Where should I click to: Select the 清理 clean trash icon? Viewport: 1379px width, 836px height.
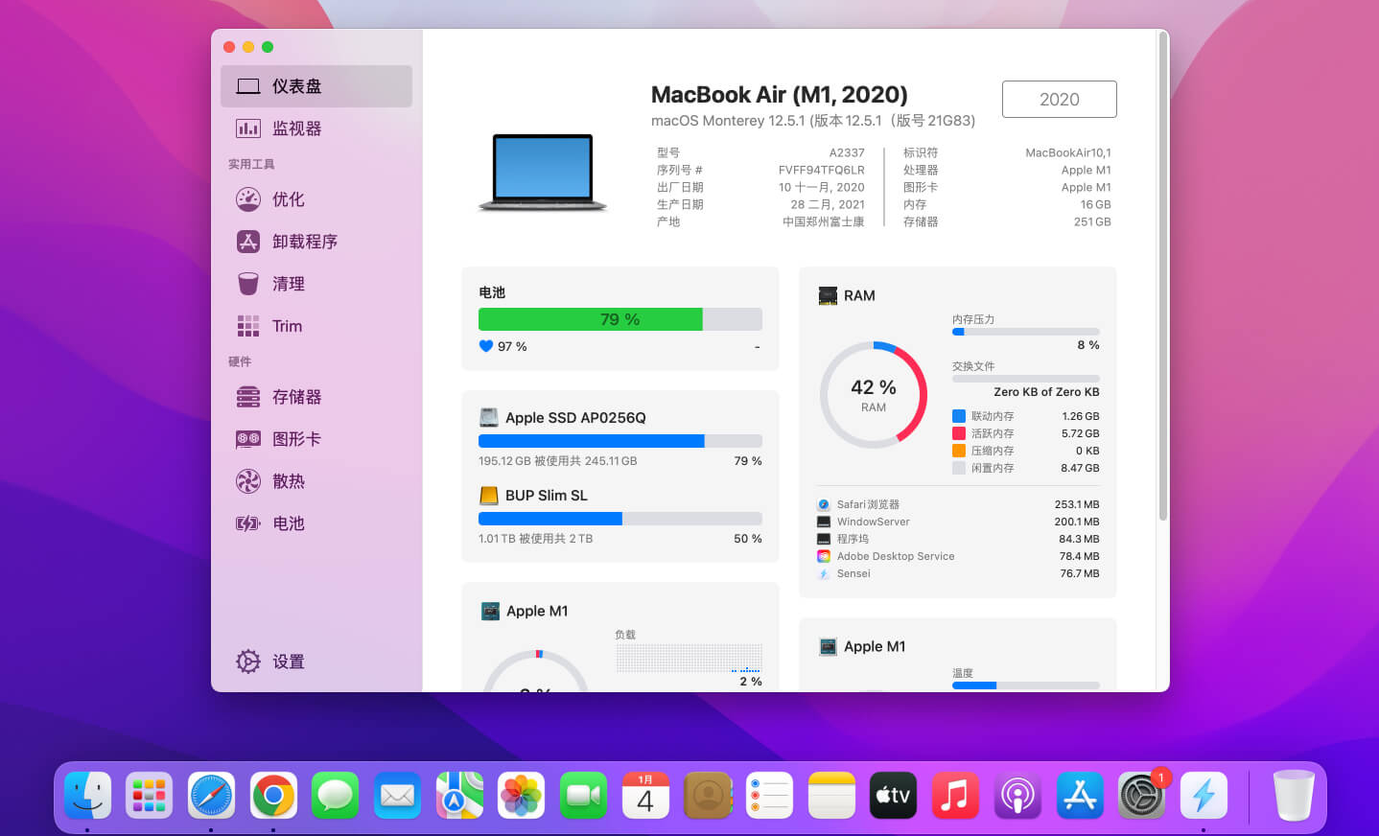pos(248,284)
